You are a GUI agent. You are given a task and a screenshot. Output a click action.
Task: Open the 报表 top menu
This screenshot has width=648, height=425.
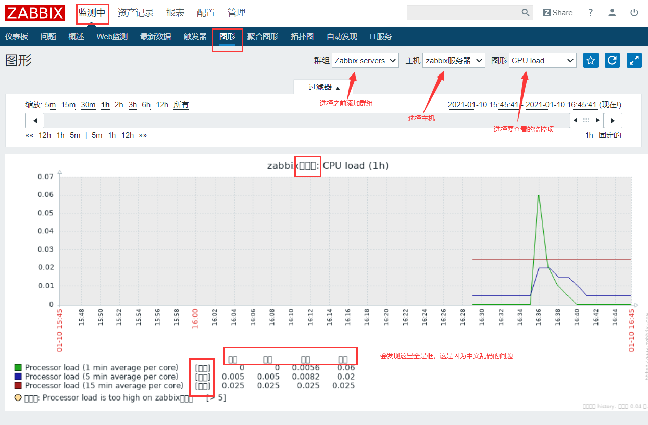[176, 13]
